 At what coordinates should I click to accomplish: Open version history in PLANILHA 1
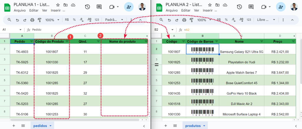pos(87,7)
